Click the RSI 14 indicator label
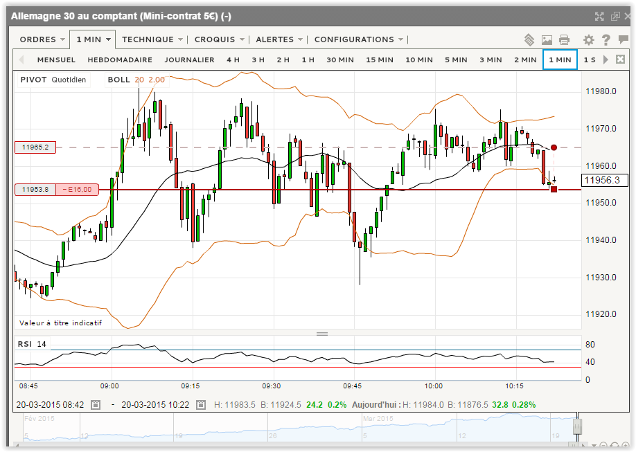The image size is (636, 452). 32,344
